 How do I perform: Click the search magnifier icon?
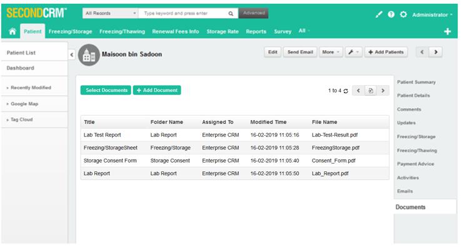(x=231, y=14)
